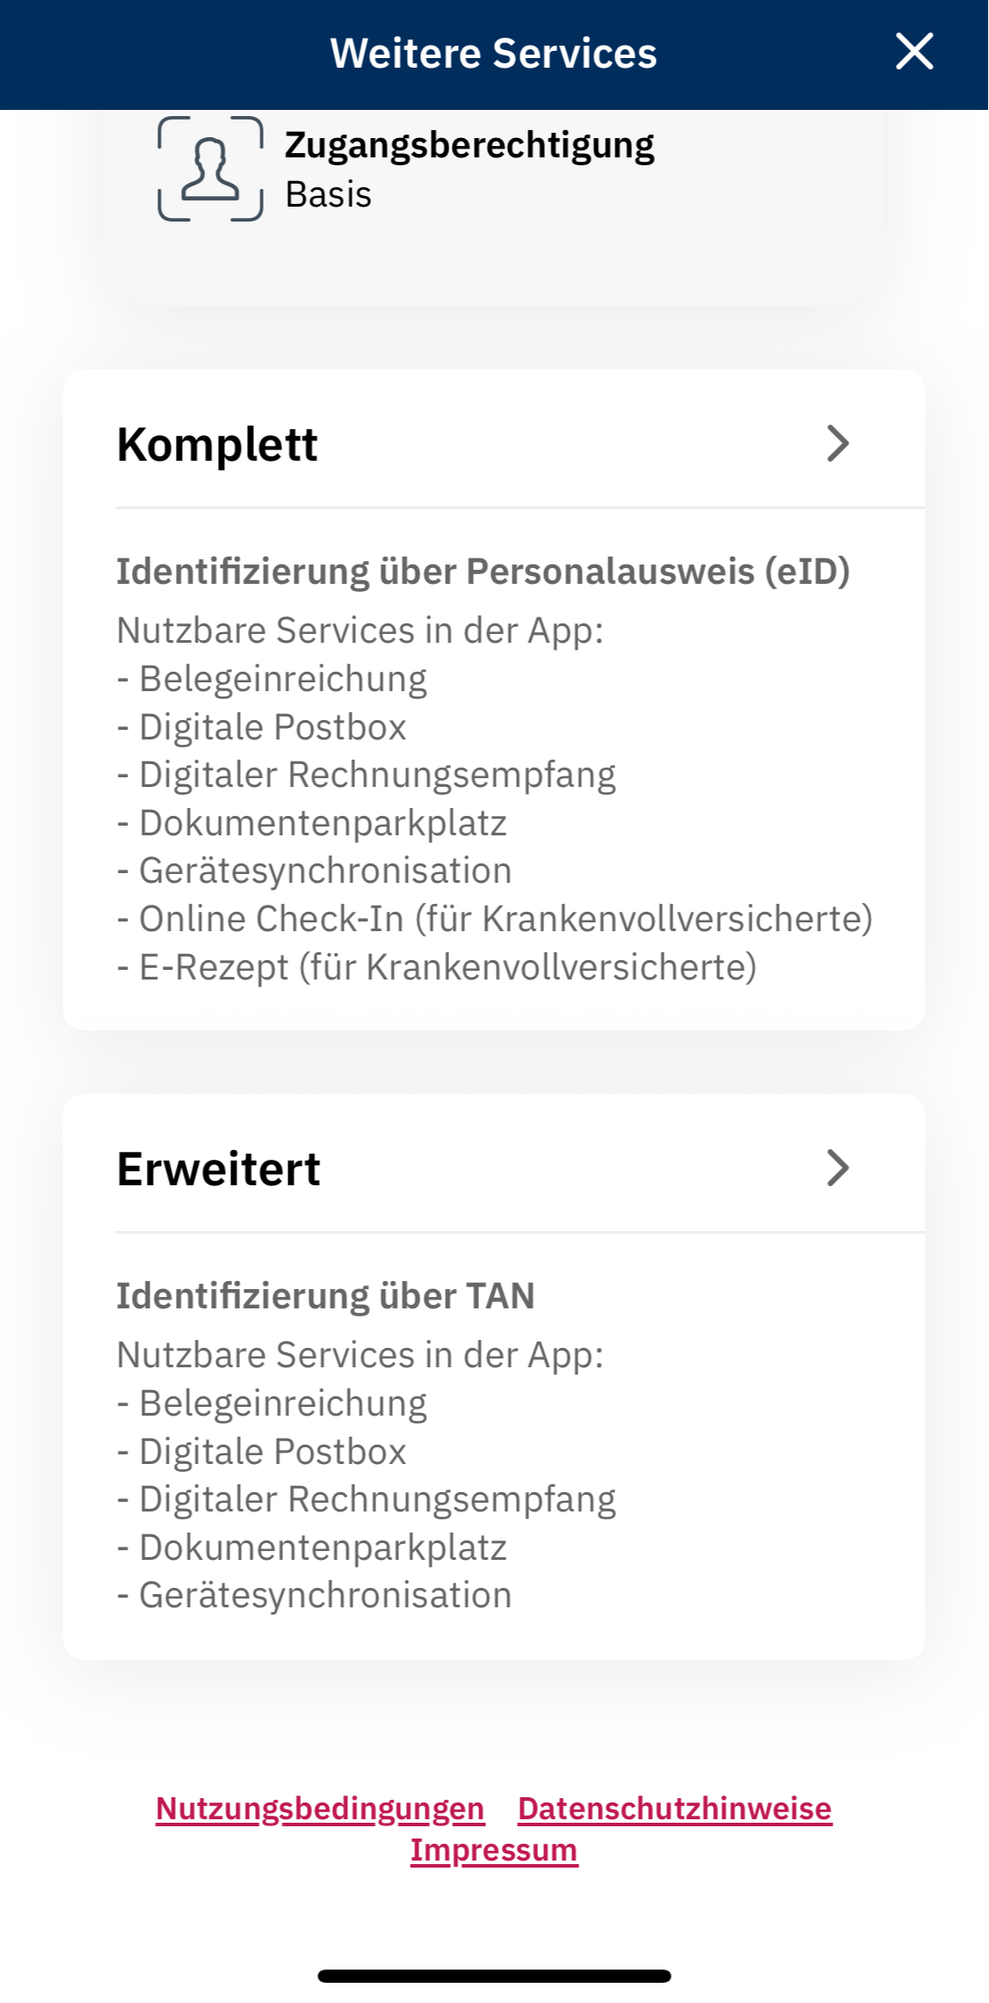The width and height of the screenshot is (989, 2003).
Task: Select the Erweitert heading
Action: click(219, 1169)
